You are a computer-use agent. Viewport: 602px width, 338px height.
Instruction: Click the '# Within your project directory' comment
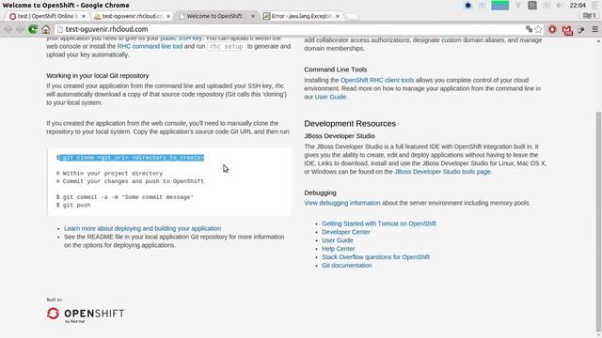[109, 173]
